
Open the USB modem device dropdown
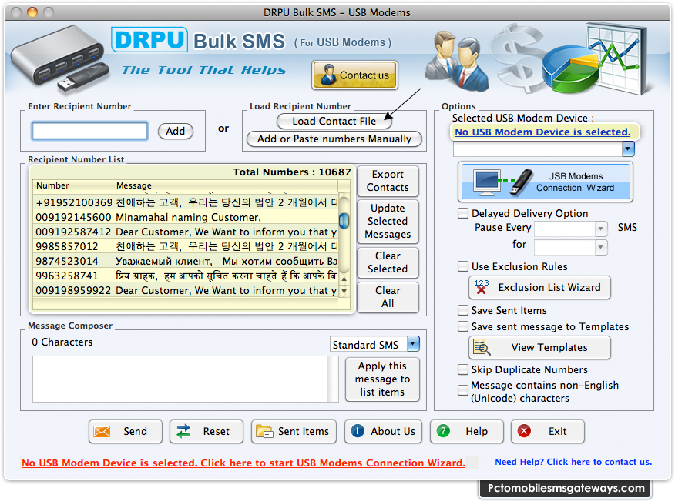[628, 149]
